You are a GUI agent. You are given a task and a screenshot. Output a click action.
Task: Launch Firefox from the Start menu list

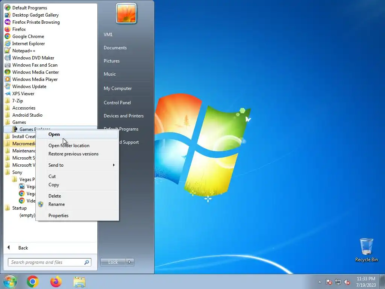[15, 29]
